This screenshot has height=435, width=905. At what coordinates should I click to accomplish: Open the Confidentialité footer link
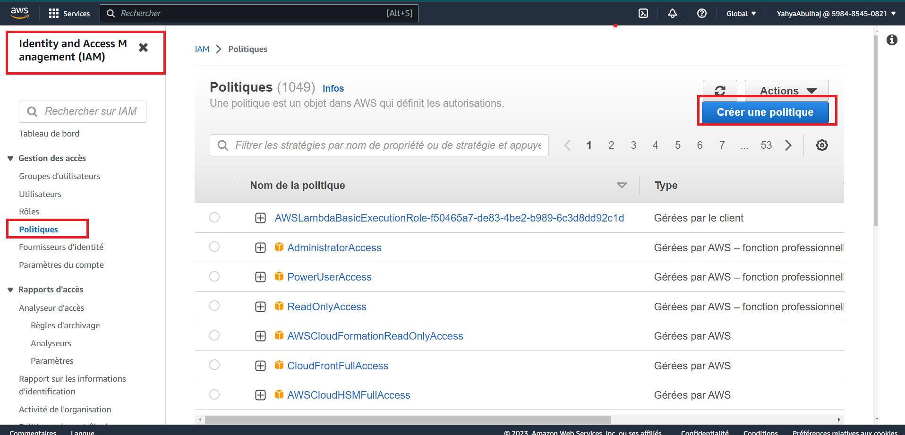(x=705, y=432)
